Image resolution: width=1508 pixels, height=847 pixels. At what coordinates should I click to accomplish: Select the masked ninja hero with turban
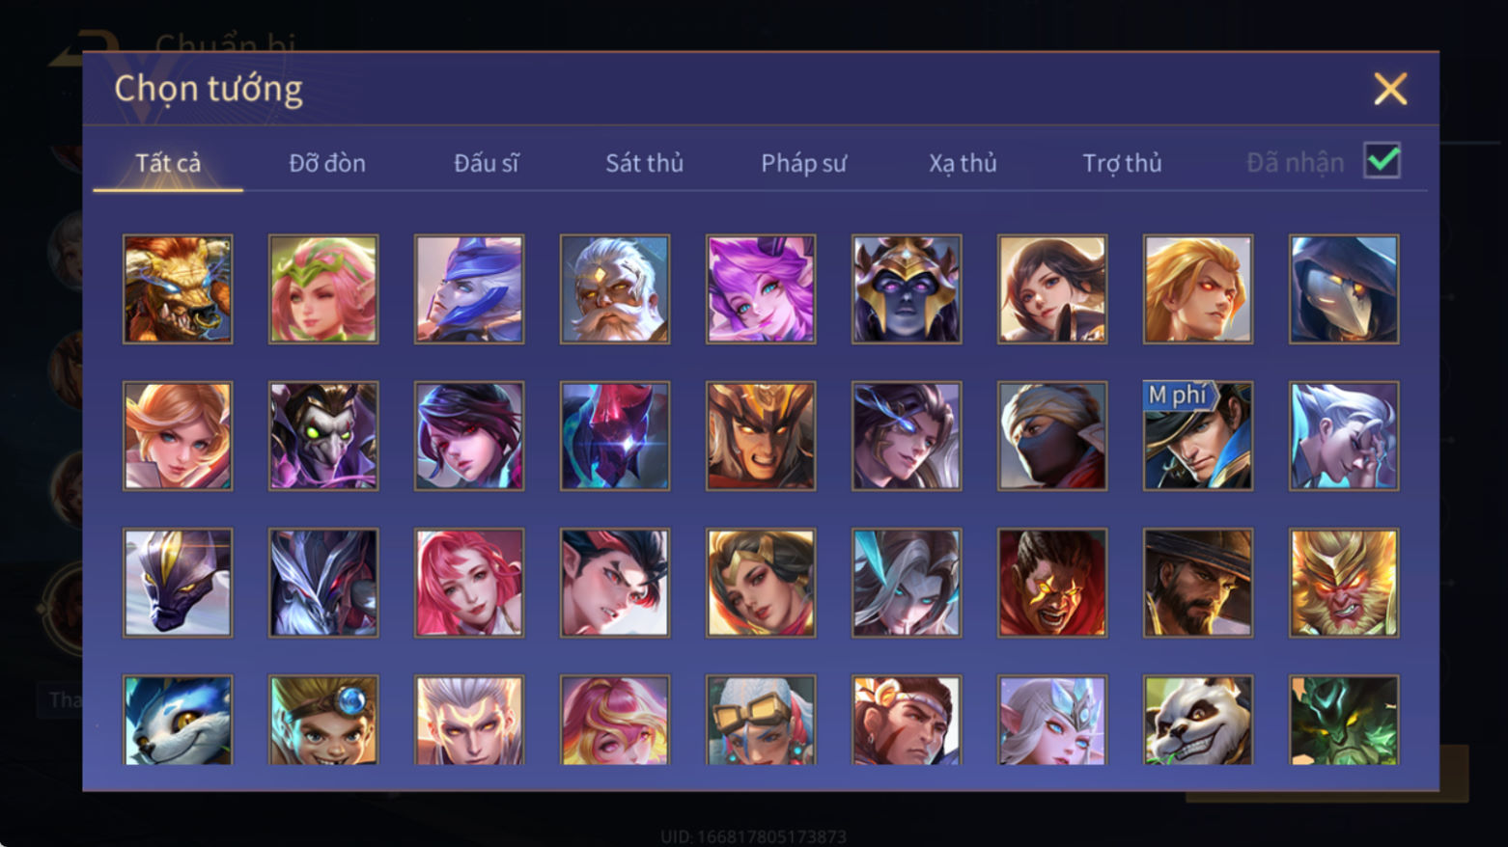1052,436
